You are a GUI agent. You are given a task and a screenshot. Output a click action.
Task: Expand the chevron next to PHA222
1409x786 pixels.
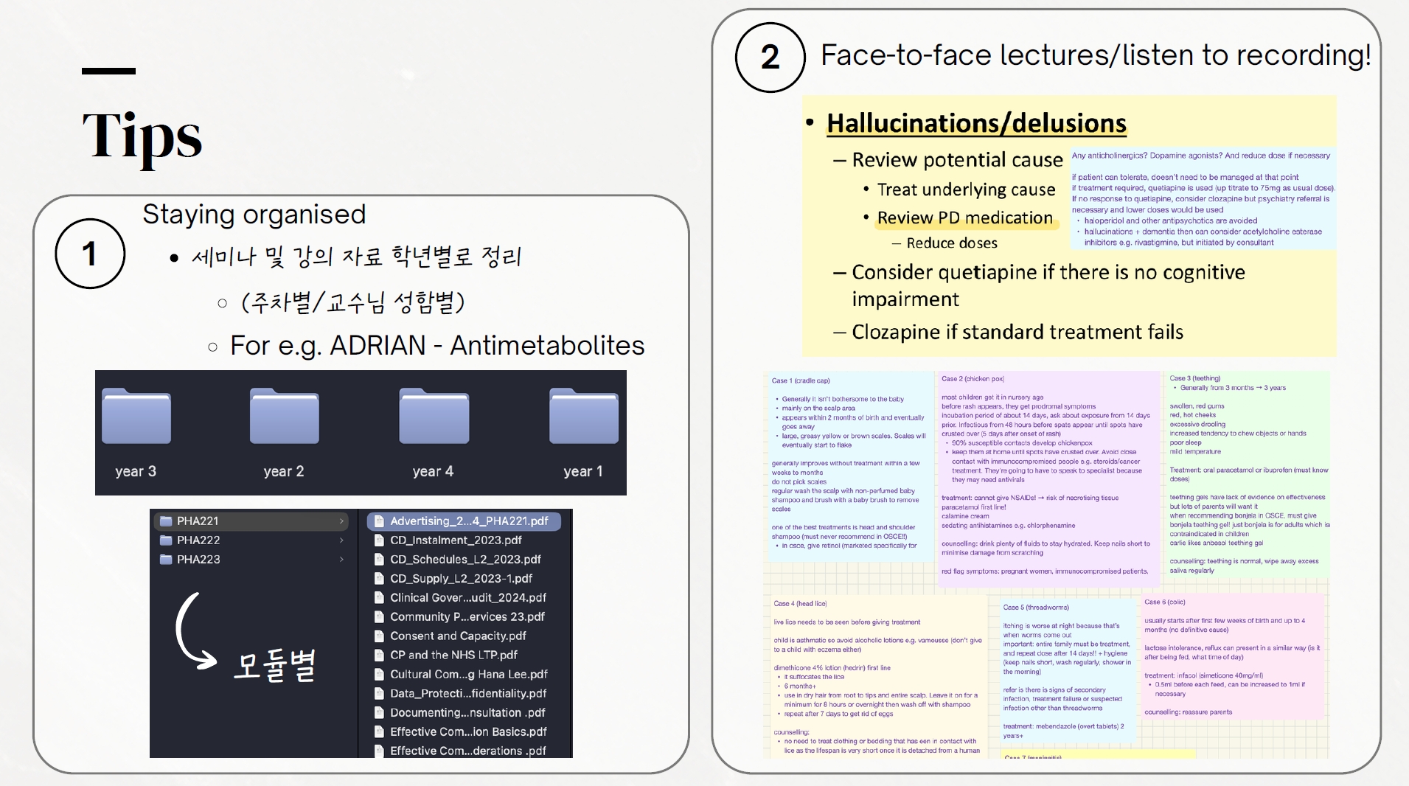(341, 540)
